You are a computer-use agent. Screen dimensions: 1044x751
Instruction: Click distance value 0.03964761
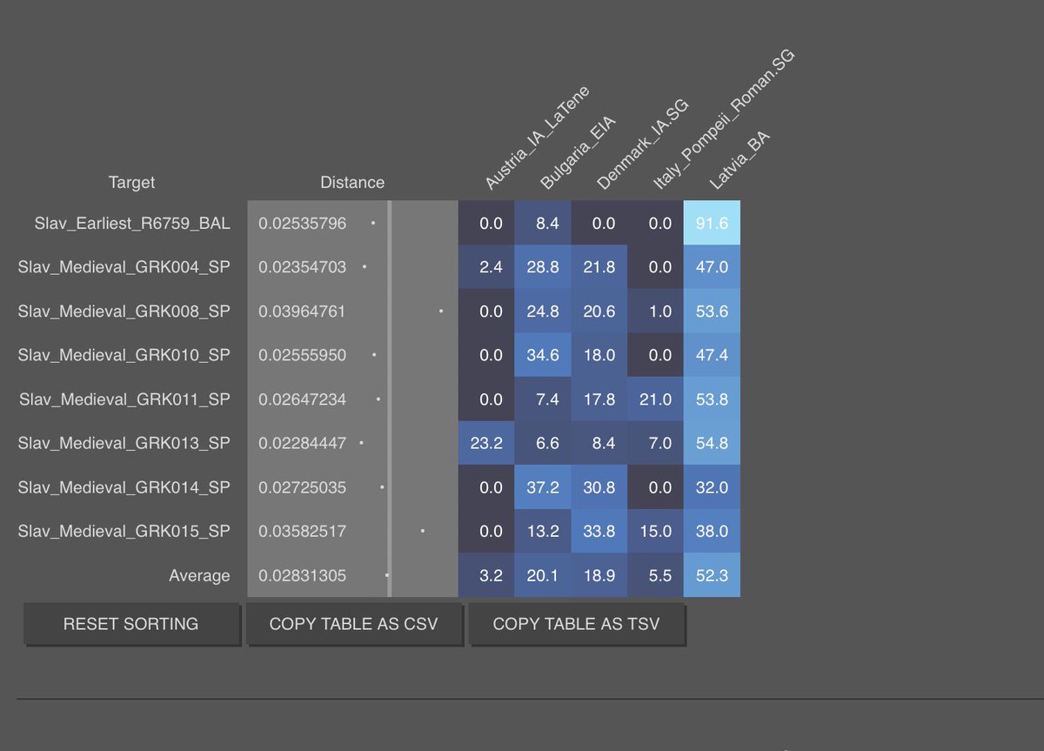click(x=302, y=311)
